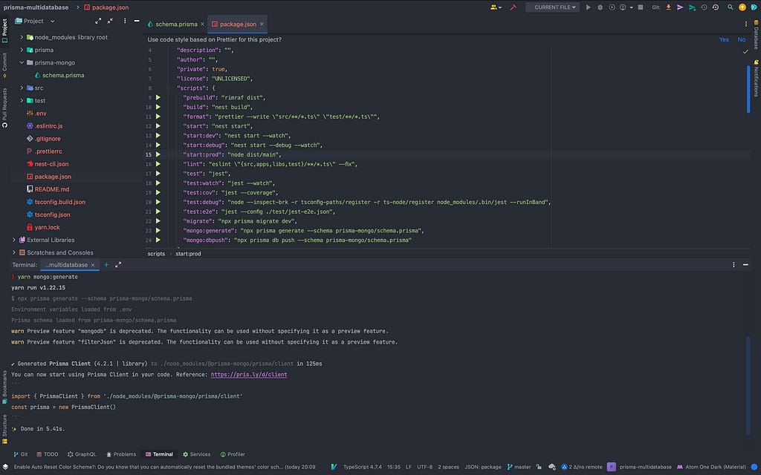Open the Profiler tool window tab
The width and height of the screenshot is (761, 475).
click(233, 454)
